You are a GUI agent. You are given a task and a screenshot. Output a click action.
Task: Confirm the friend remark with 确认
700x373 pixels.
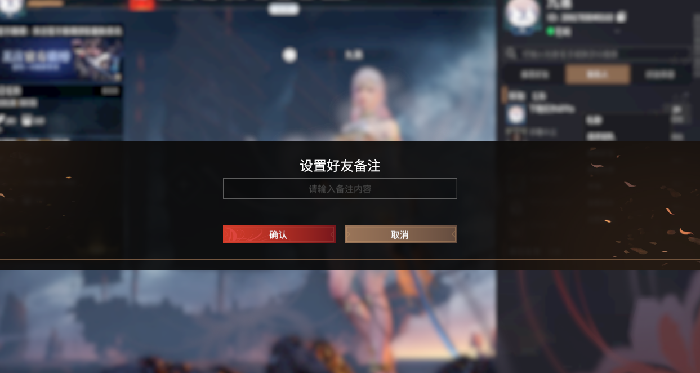pyautogui.click(x=279, y=234)
